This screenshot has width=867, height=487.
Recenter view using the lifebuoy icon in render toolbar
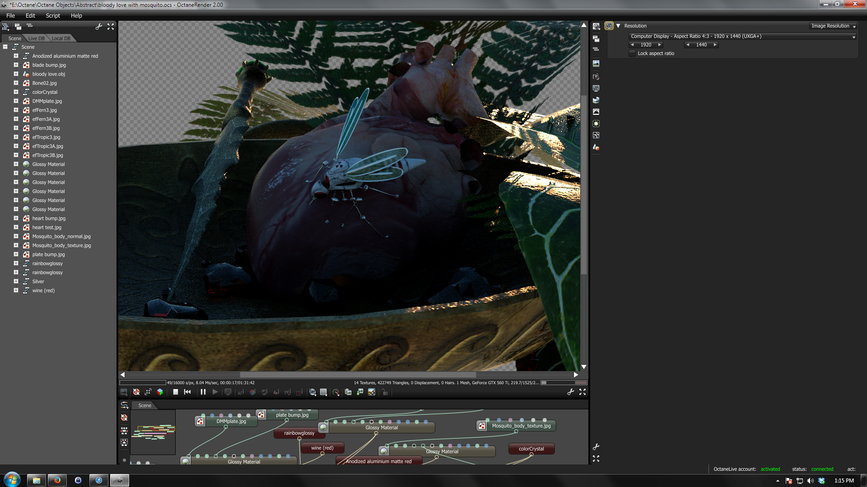[x=136, y=392]
